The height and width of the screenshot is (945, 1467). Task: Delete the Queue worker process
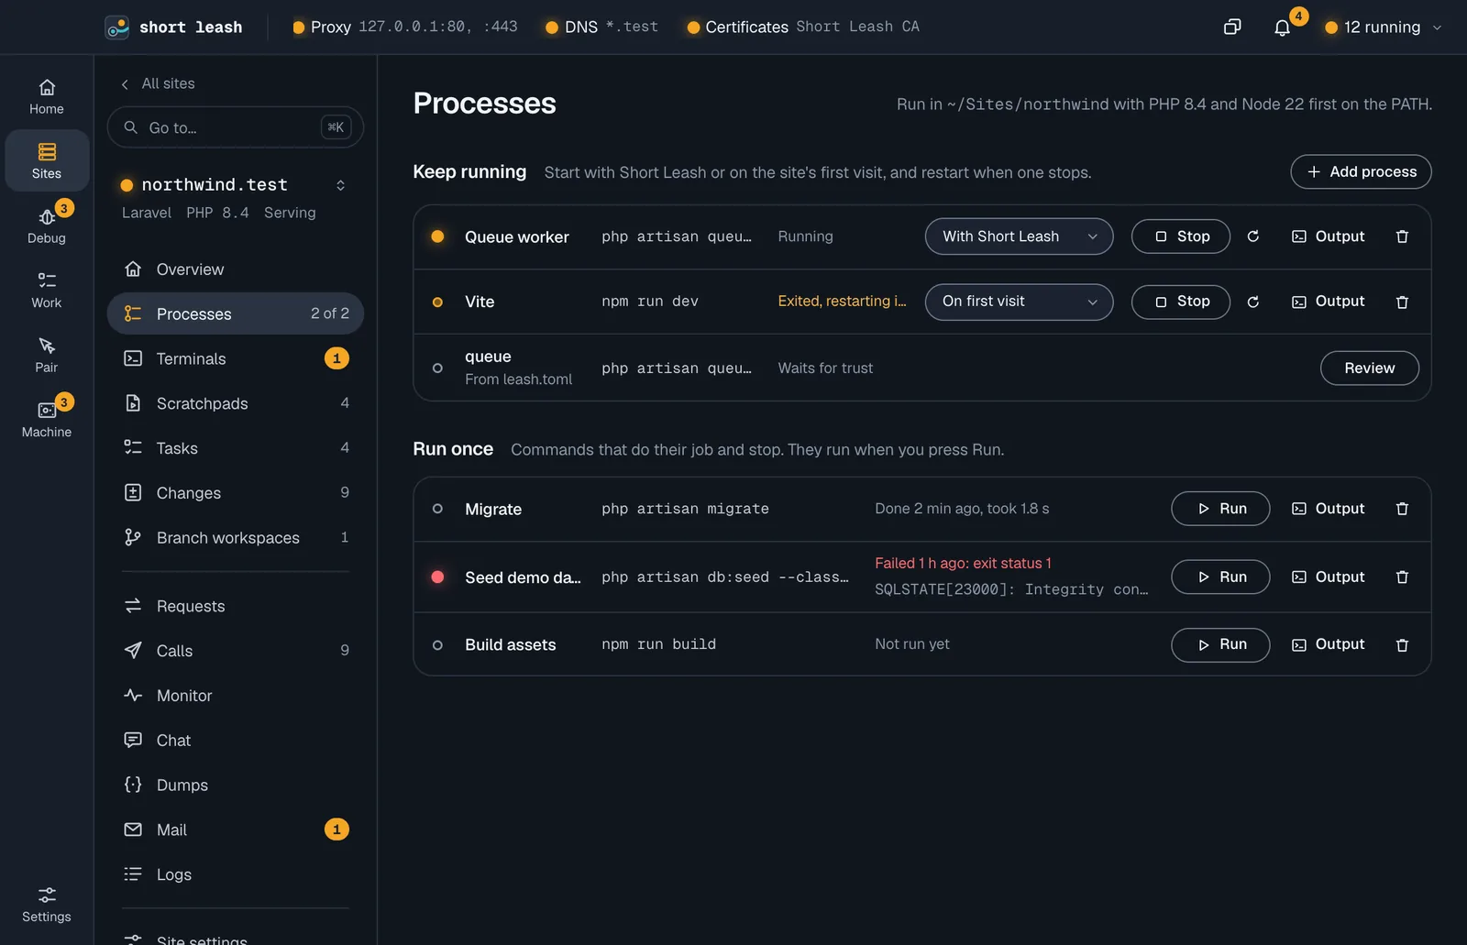pyautogui.click(x=1402, y=236)
